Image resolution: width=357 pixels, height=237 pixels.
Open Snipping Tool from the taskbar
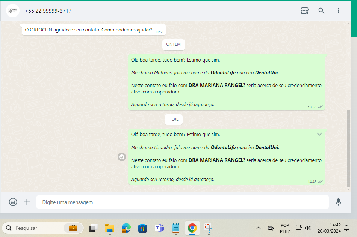(x=209, y=228)
